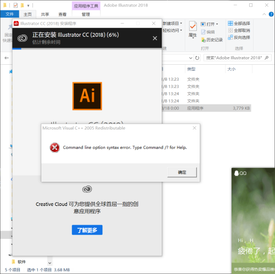The height and width of the screenshot is (274, 275).
Task: Open 历史记录 in ribbon
Action: click(x=212, y=40)
